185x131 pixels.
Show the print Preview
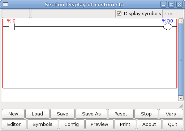[x=99, y=124]
